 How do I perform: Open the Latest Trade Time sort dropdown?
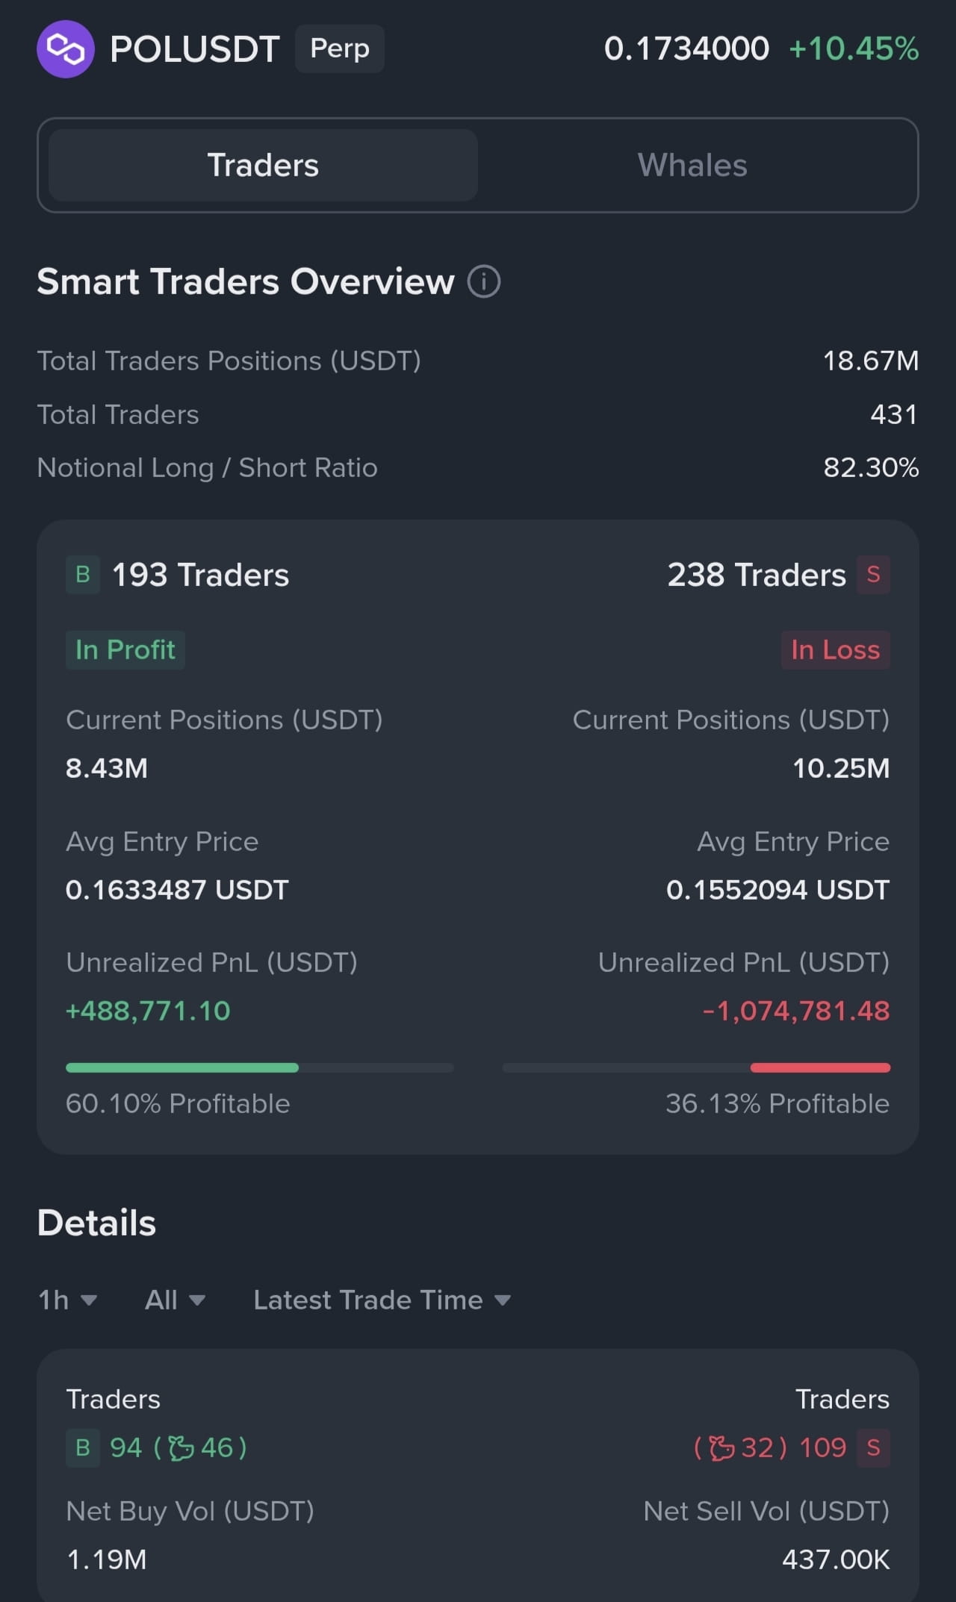(x=382, y=1300)
